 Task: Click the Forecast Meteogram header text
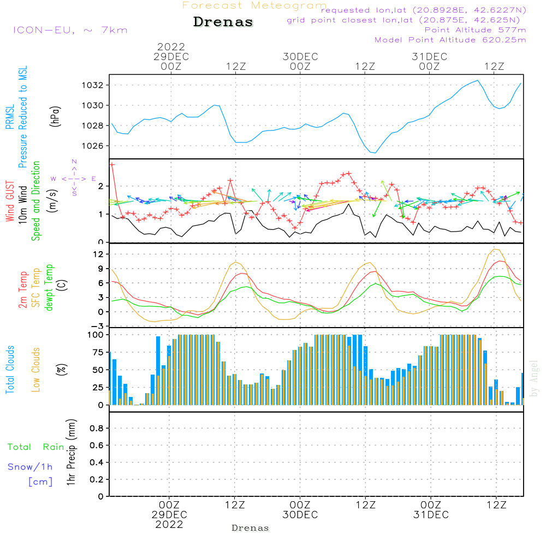point(254,5)
